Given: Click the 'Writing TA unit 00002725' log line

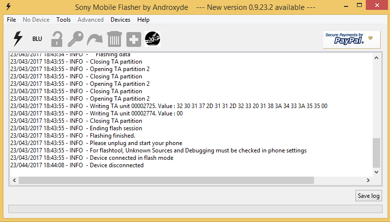Looking at the screenshot, I should [x=169, y=106].
